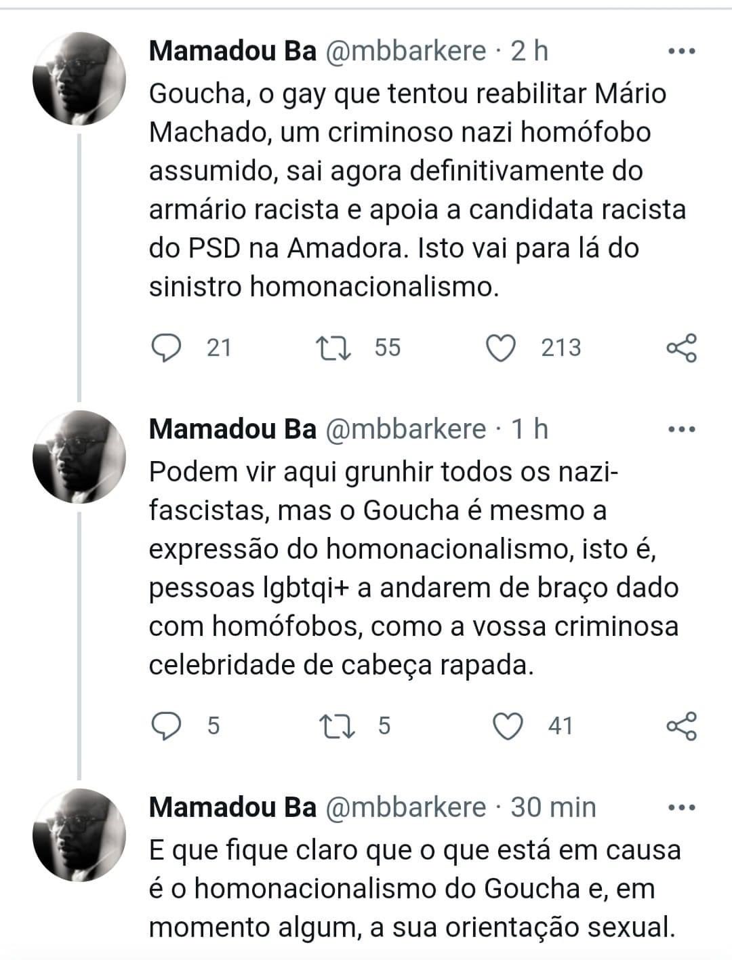Viewport: 732px width, 960px height.
Task: Open Mamadou Ba's name on the first tweet
Action: point(232,52)
